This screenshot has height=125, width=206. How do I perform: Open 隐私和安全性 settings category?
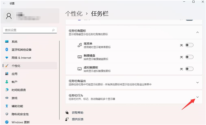click(x=30, y=114)
